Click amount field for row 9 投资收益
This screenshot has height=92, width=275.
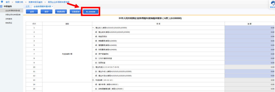250,63
